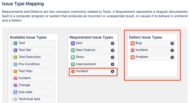This screenshot has height=103, width=190.
Task: Click the Change issue type icon
Action: pos(16,85)
